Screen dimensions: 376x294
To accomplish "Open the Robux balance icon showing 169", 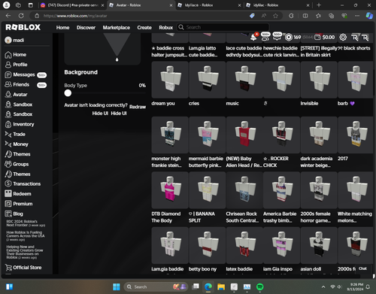I will point(289,38).
